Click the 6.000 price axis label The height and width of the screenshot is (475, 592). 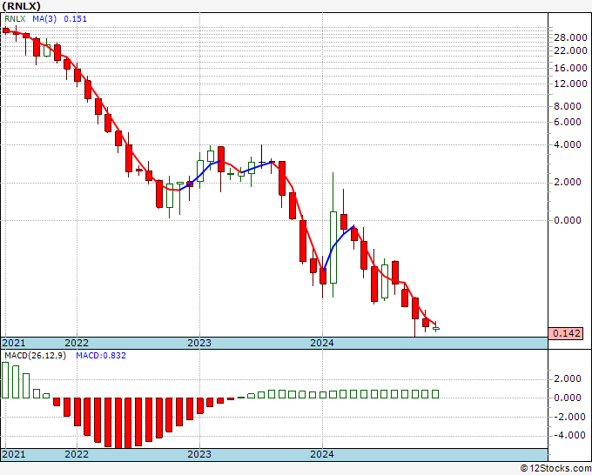pyautogui.click(x=568, y=122)
